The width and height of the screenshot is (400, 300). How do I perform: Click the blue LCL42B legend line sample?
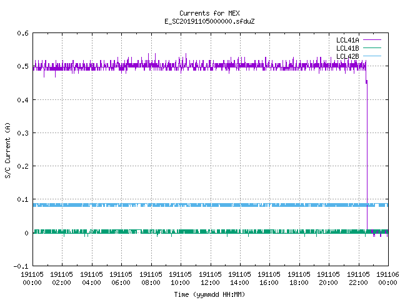pyautogui.click(x=372, y=56)
